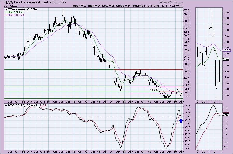Click the 0.68 PMO tag in the zoom panel

pyautogui.click(x=226, y=115)
